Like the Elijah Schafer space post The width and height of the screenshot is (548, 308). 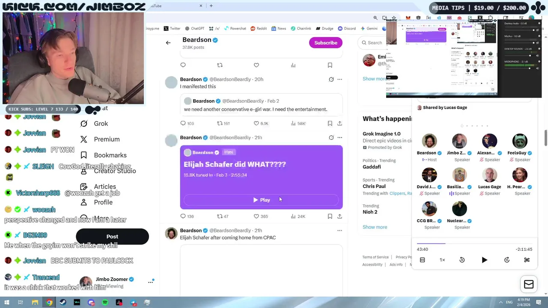pyautogui.click(x=260, y=216)
